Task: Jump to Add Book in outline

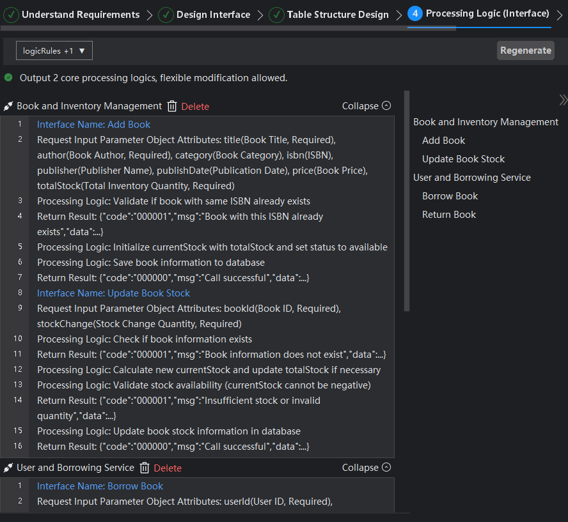Action: 443,141
